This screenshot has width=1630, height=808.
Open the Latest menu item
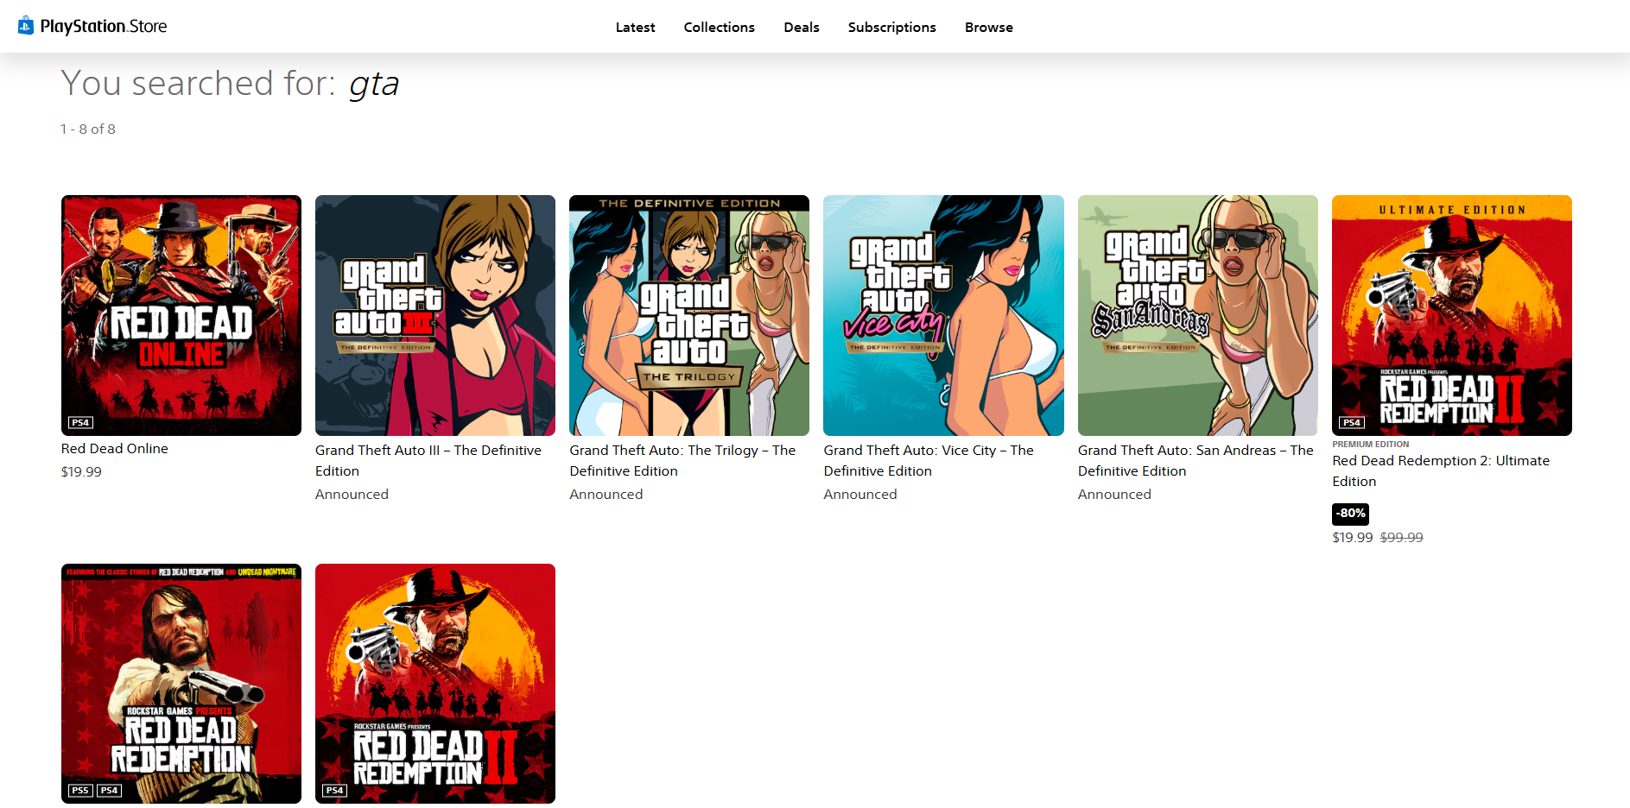(x=635, y=28)
